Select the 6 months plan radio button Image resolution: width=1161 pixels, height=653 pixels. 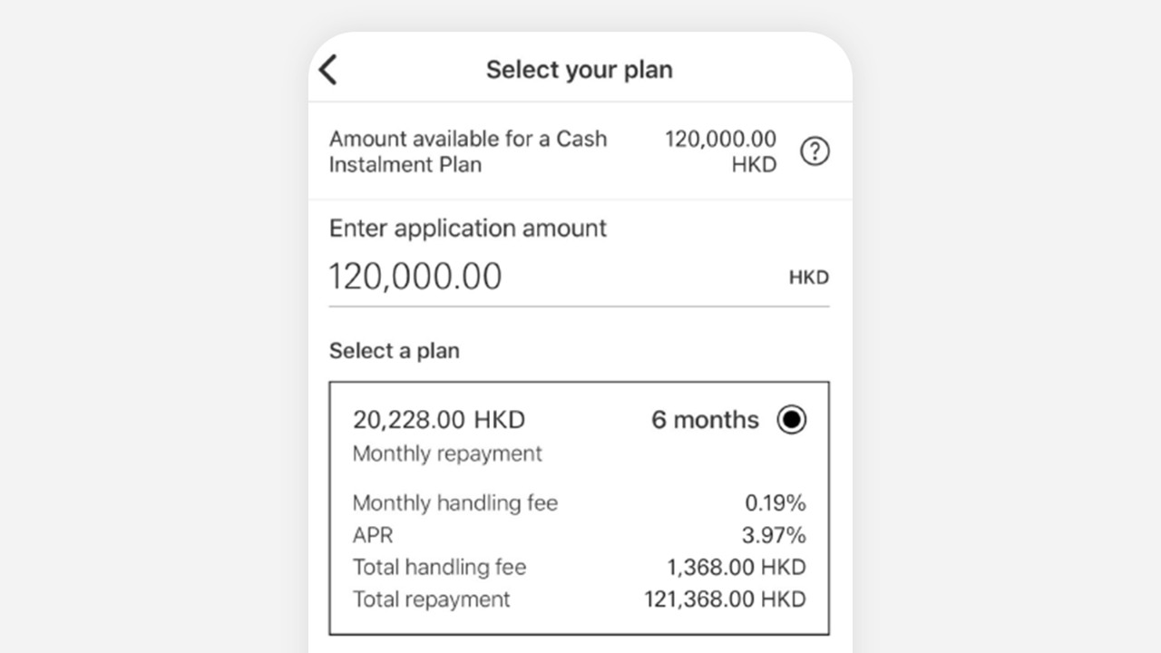pos(792,420)
